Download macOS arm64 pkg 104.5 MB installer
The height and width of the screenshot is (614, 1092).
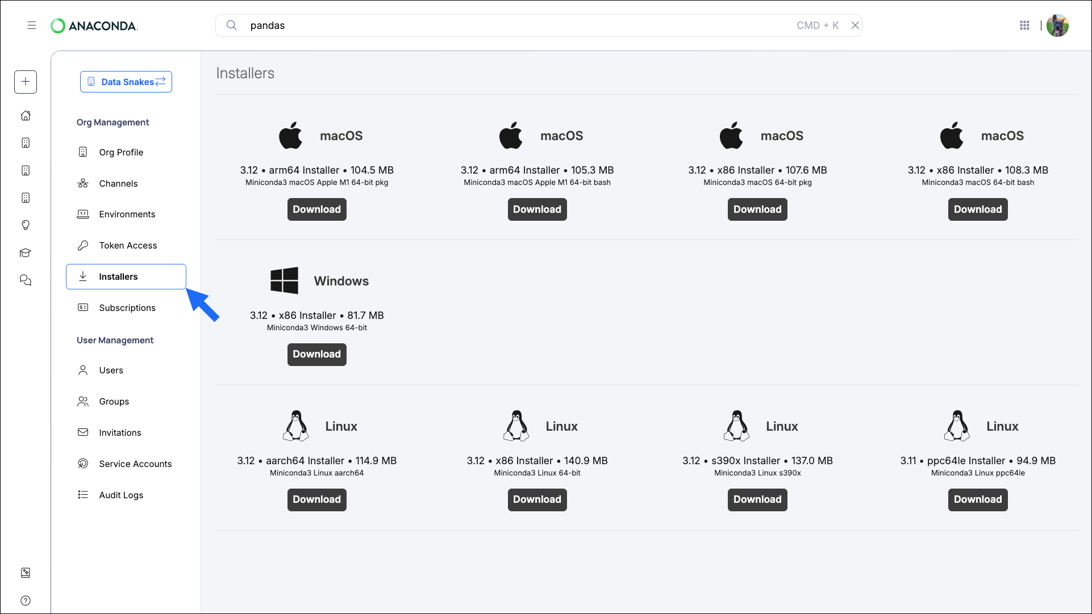pos(316,209)
